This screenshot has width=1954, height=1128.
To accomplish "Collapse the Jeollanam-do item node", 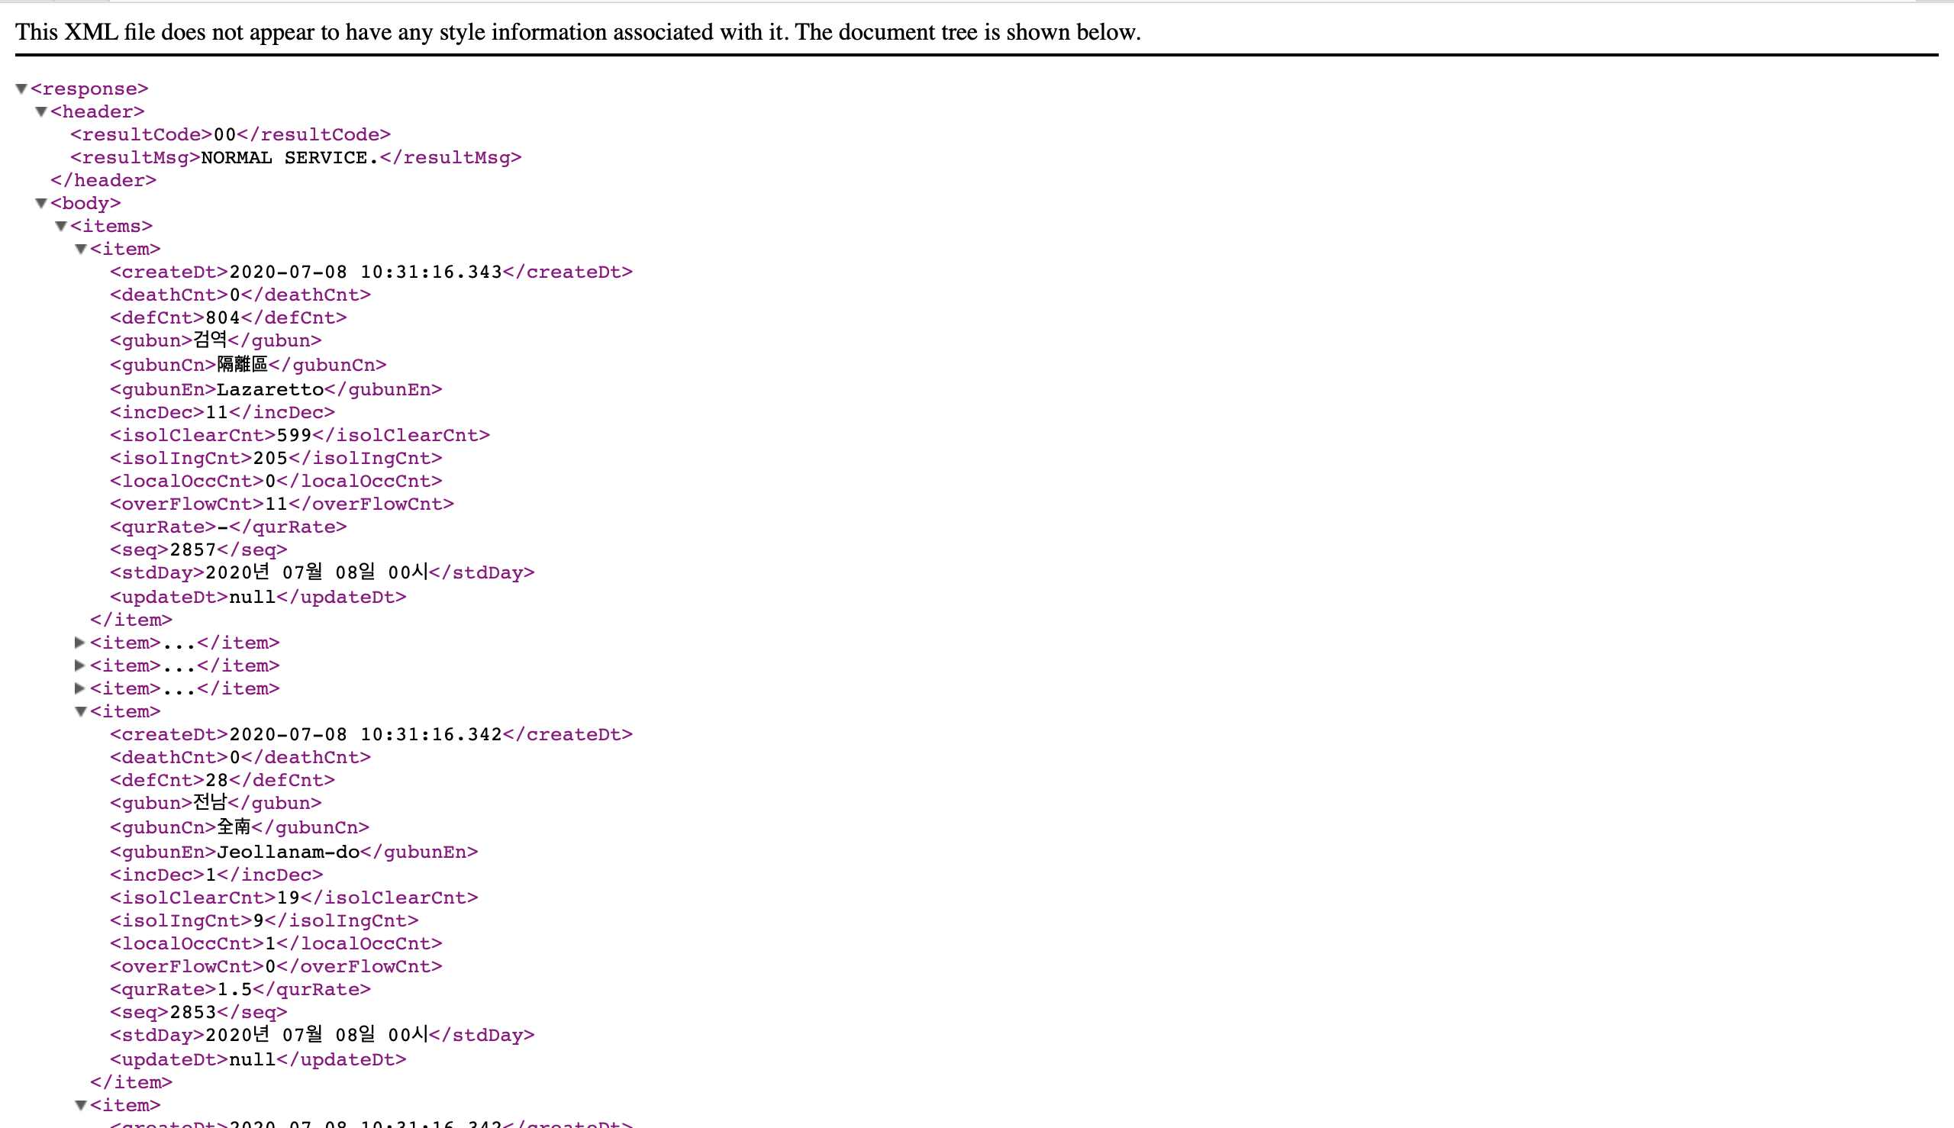I will pos(81,711).
